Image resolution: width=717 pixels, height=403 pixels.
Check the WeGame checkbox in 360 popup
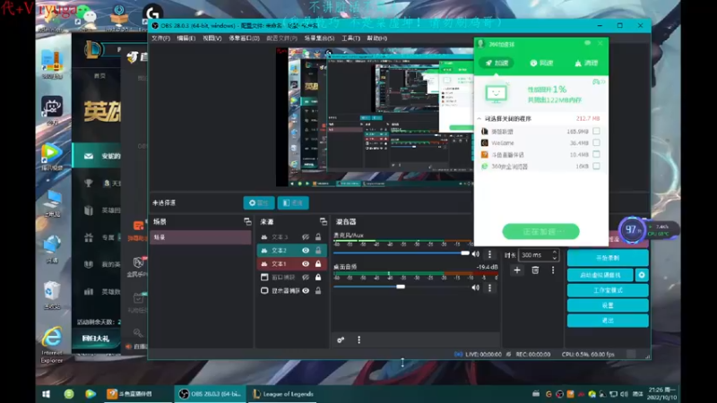pyautogui.click(x=596, y=142)
